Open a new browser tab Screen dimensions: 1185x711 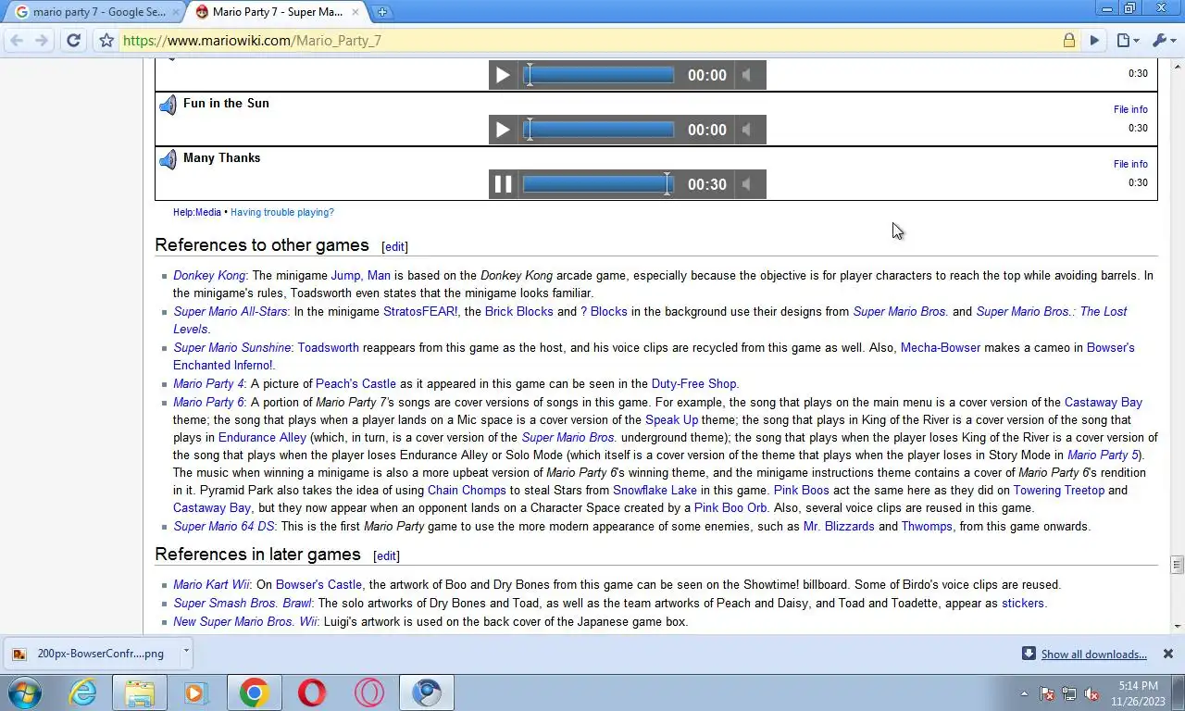tap(381, 12)
